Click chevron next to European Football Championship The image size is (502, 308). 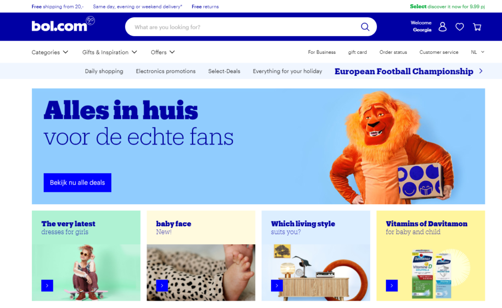coord(481,71)
